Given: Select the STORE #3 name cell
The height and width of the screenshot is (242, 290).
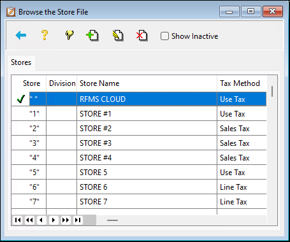Looking at the screenshot, I should tap(147, 143).
